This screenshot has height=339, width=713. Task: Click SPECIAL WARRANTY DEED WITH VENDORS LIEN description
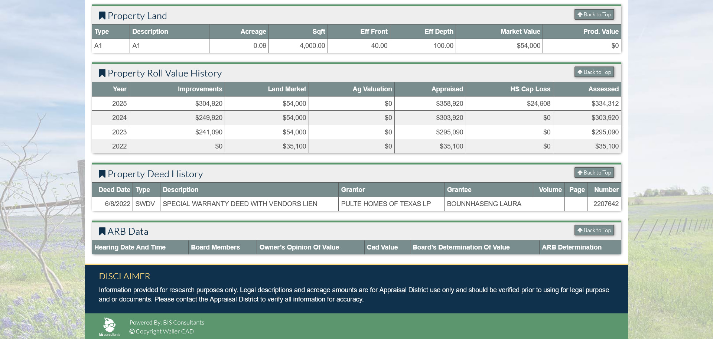240,204
